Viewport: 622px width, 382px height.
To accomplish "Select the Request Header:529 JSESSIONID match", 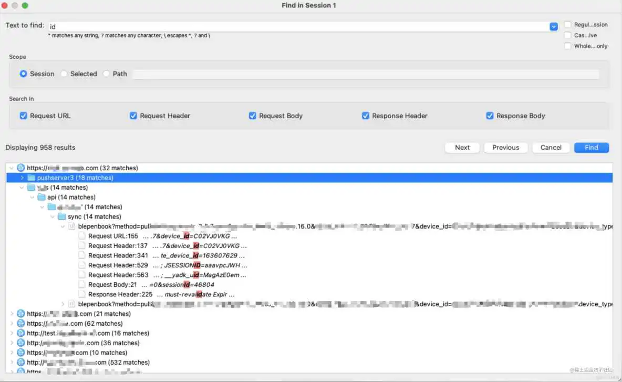I will click(x=167, y=265).
